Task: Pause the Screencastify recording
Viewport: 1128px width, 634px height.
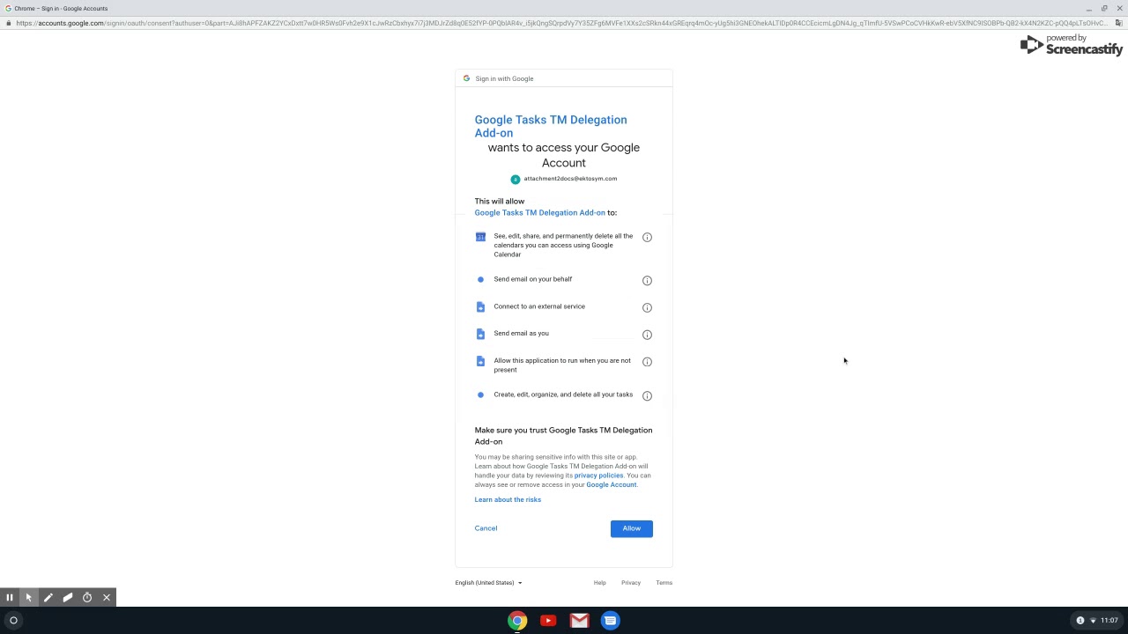Action: tap(10, 598)
